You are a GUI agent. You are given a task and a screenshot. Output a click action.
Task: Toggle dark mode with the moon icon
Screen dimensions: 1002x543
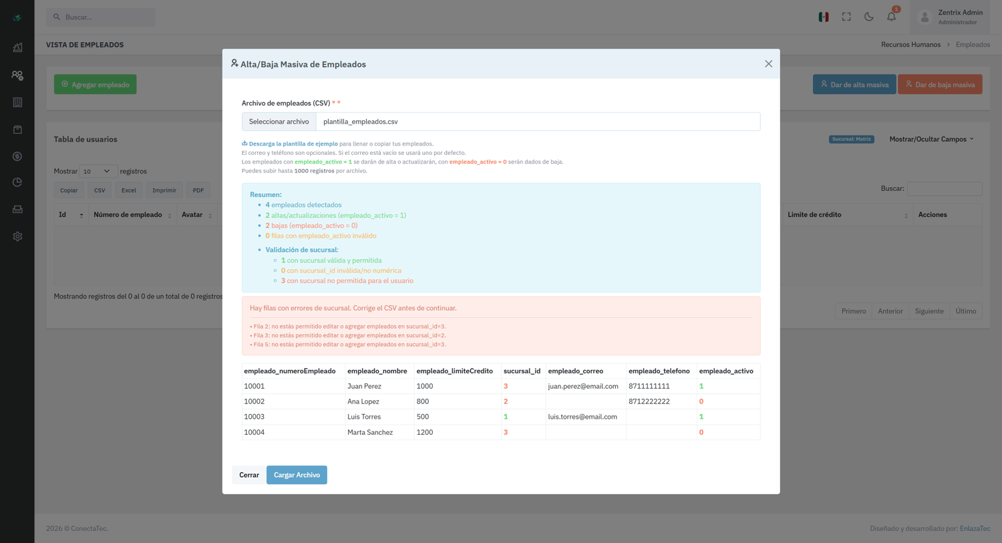tap(868, 17)
